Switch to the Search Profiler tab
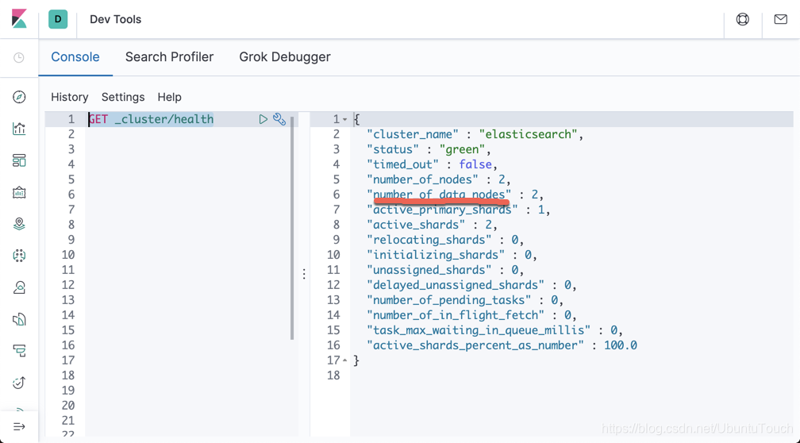 pyautogui.click(x=169, y=56)
